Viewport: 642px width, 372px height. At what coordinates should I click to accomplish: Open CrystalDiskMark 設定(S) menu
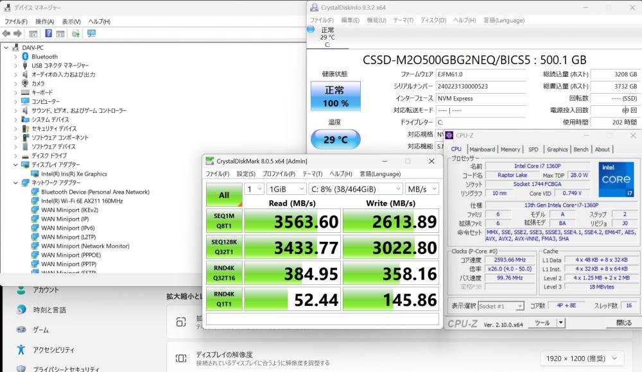pos(246,174)
